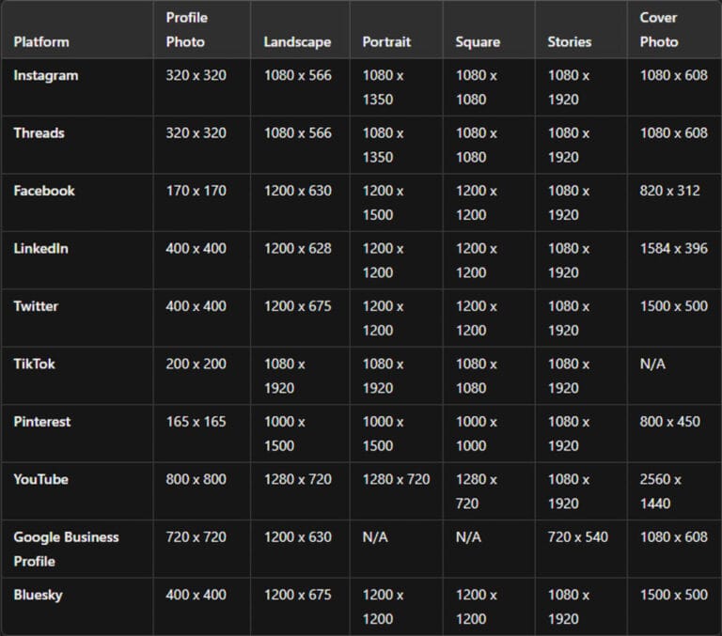This screenshot has height=636, width=722.
Task: Click the Profile Photo column header
Action: [x=186, y=30]
